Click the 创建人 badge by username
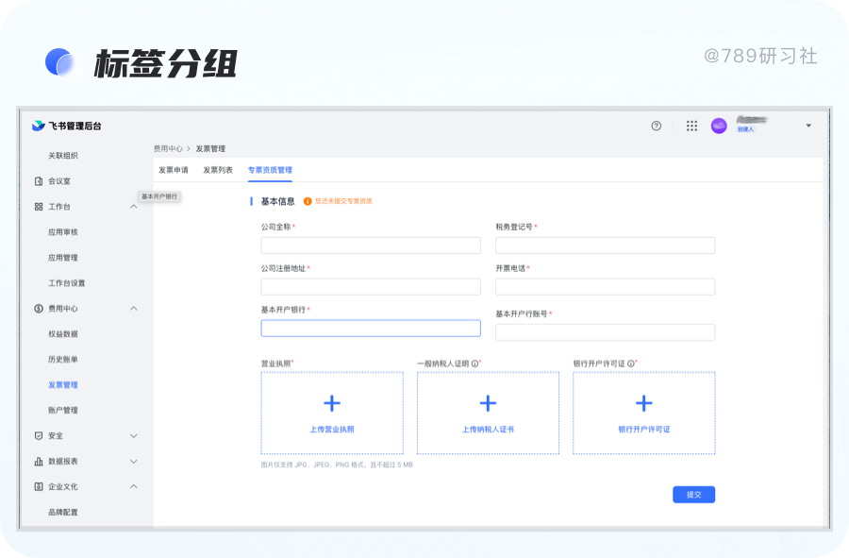Viewport: 849px width, 558px height. pos(745,129)
